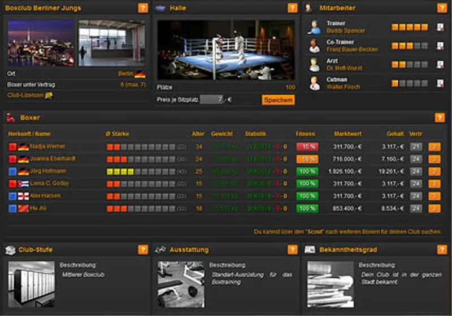Screen dimensions: 452x316
Task: Click the dismiss icon in the Co-Trainer row
Action: tap(440, 46)
